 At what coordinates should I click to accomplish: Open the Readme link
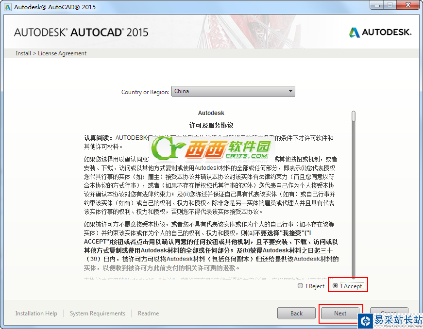pyautogui.click(x=149, y=313)
